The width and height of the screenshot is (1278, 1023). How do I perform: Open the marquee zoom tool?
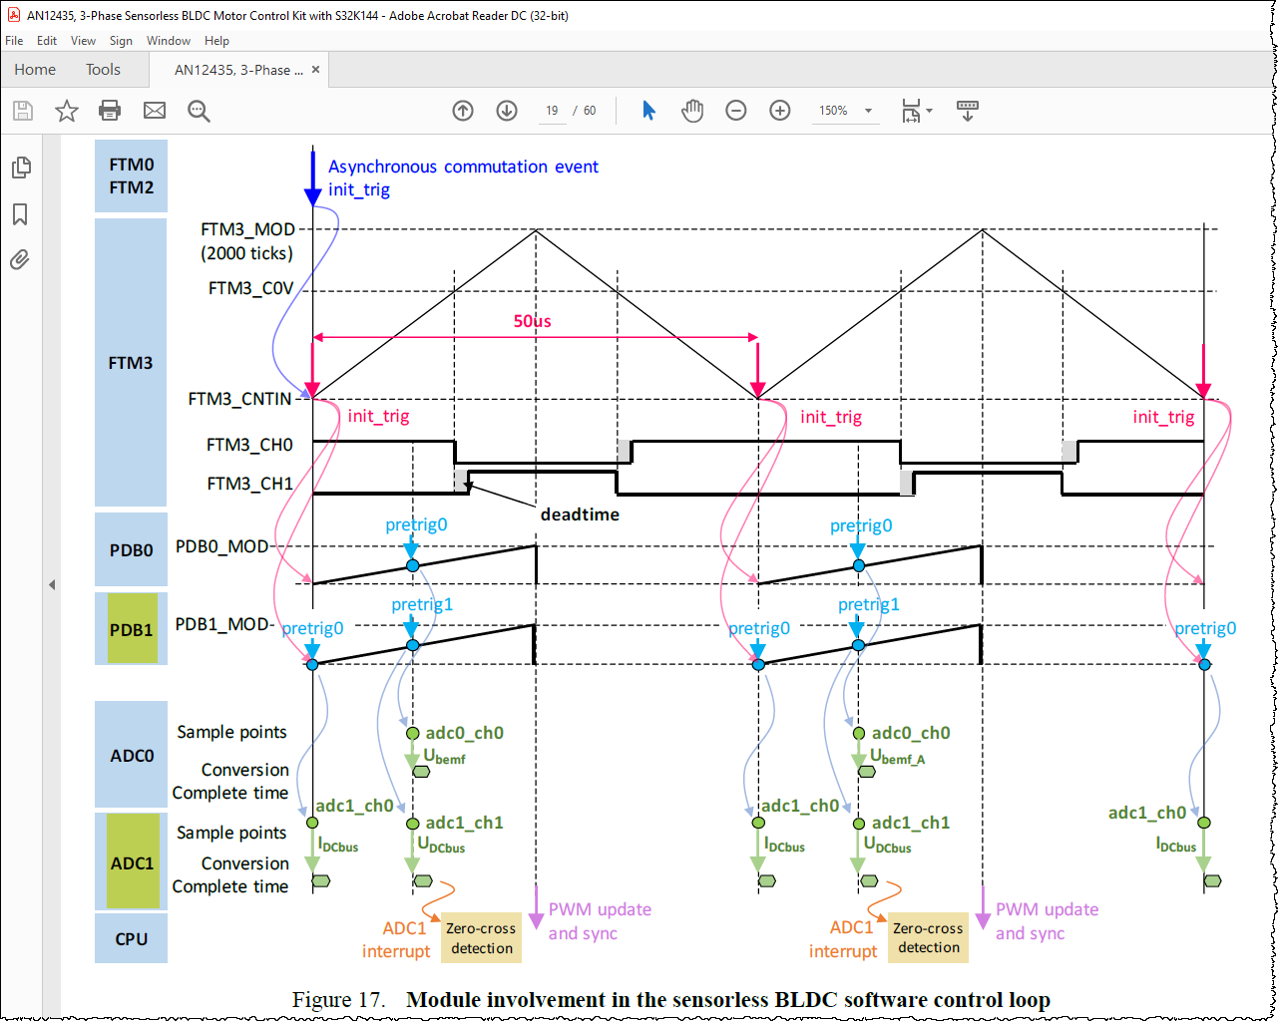199,111
